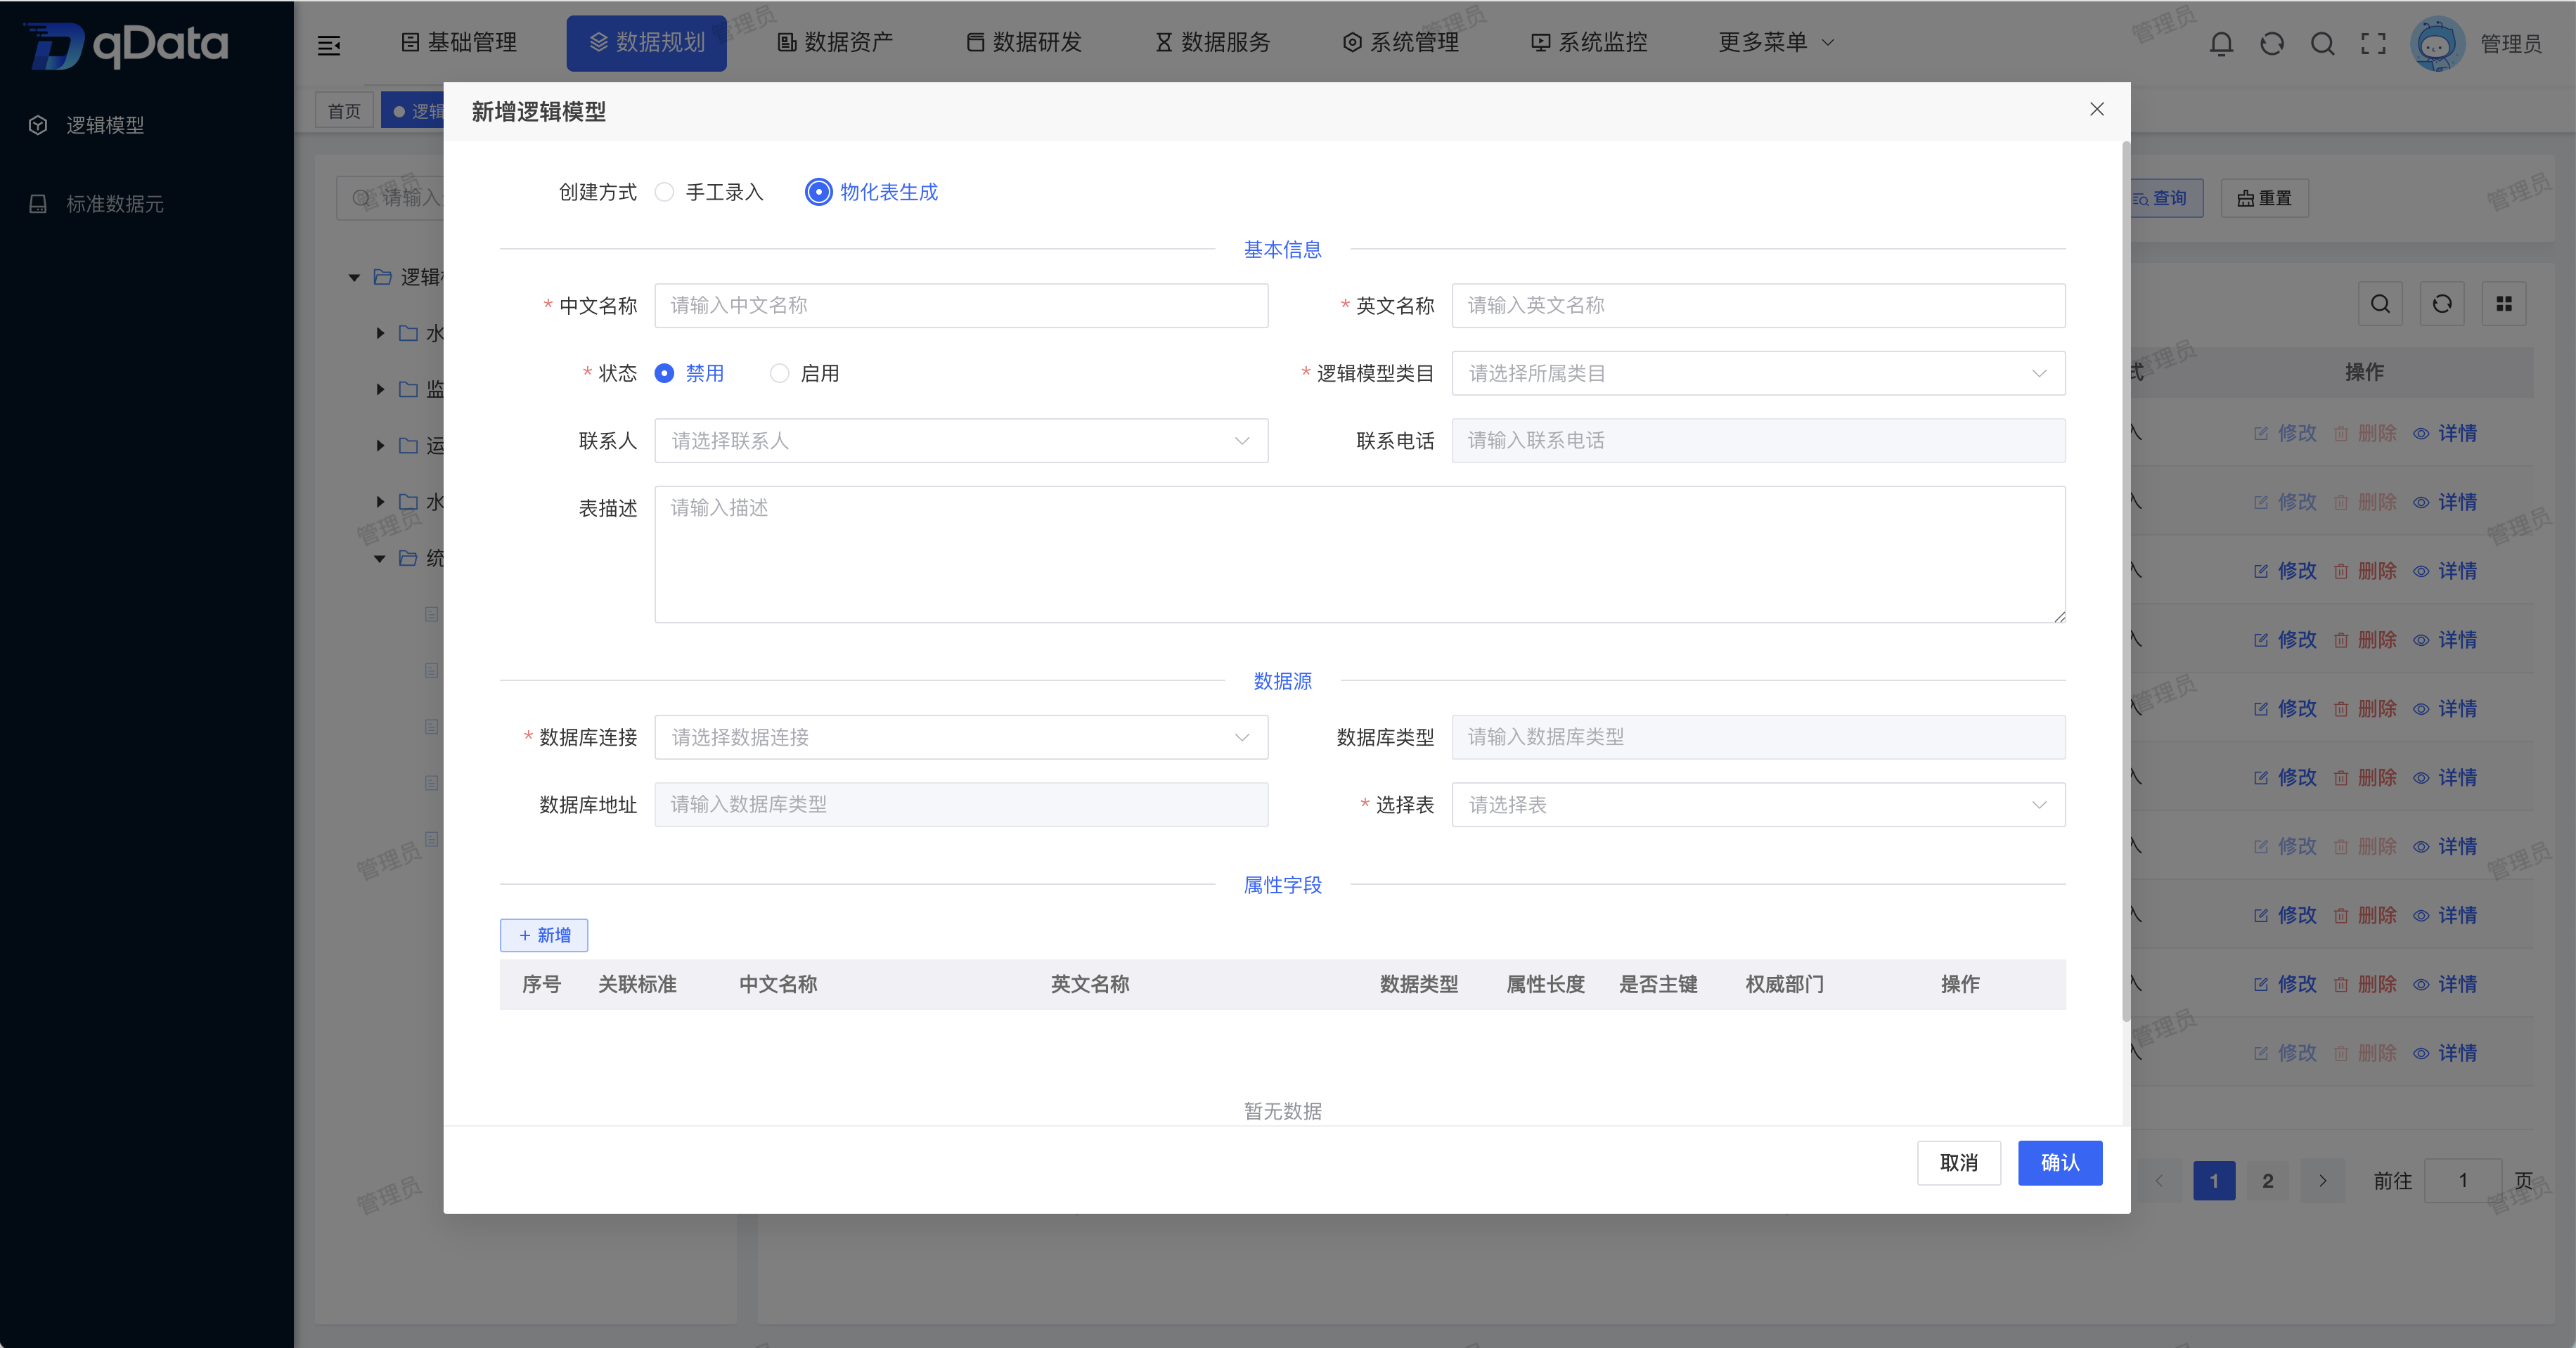Open the 选择表 dropdown
Image resolution: width=2576 pixels, height=1348 pixels.
(1758, 805)
